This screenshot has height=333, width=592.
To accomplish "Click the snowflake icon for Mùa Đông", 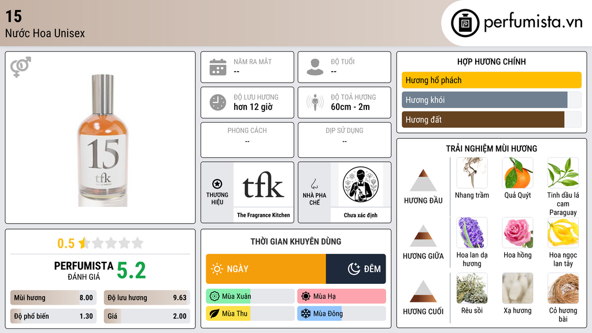I will click(x=306, y=313).
